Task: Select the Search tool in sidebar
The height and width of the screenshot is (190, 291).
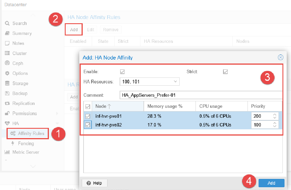Action: 20,23
